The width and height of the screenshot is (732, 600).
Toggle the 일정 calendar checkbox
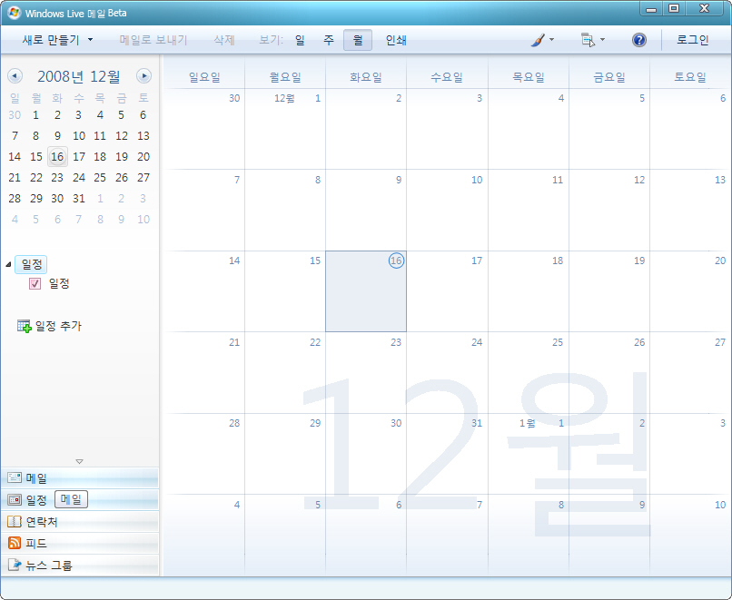pyautogui.click(x=35, y=284)
